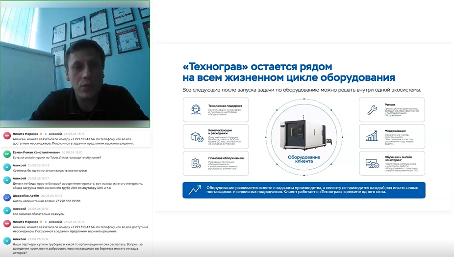454x257 pixels.
Task: Select the Ремонт card title
Action: point(390,104)
